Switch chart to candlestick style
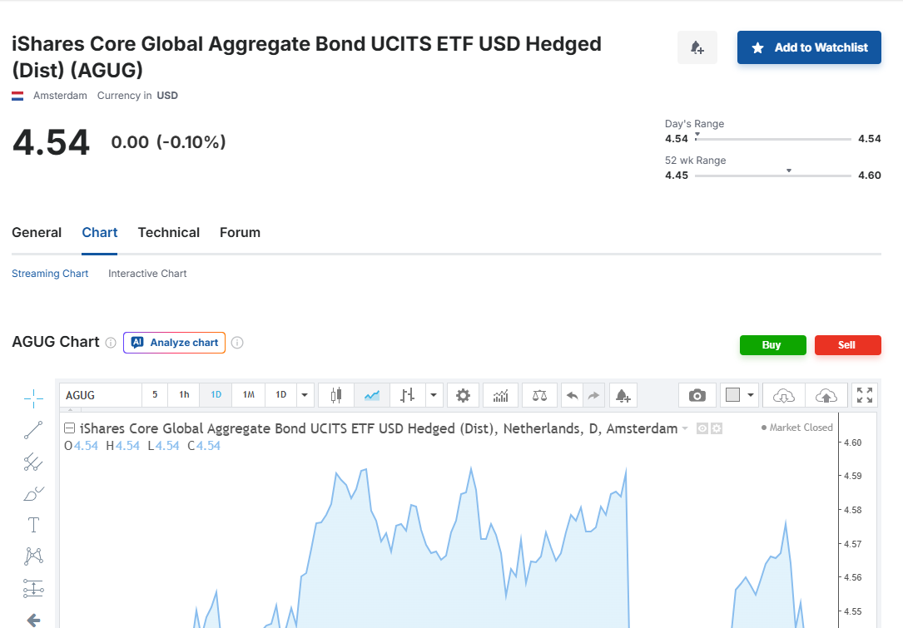The image size is (903, 628). [x=336, y=395]
